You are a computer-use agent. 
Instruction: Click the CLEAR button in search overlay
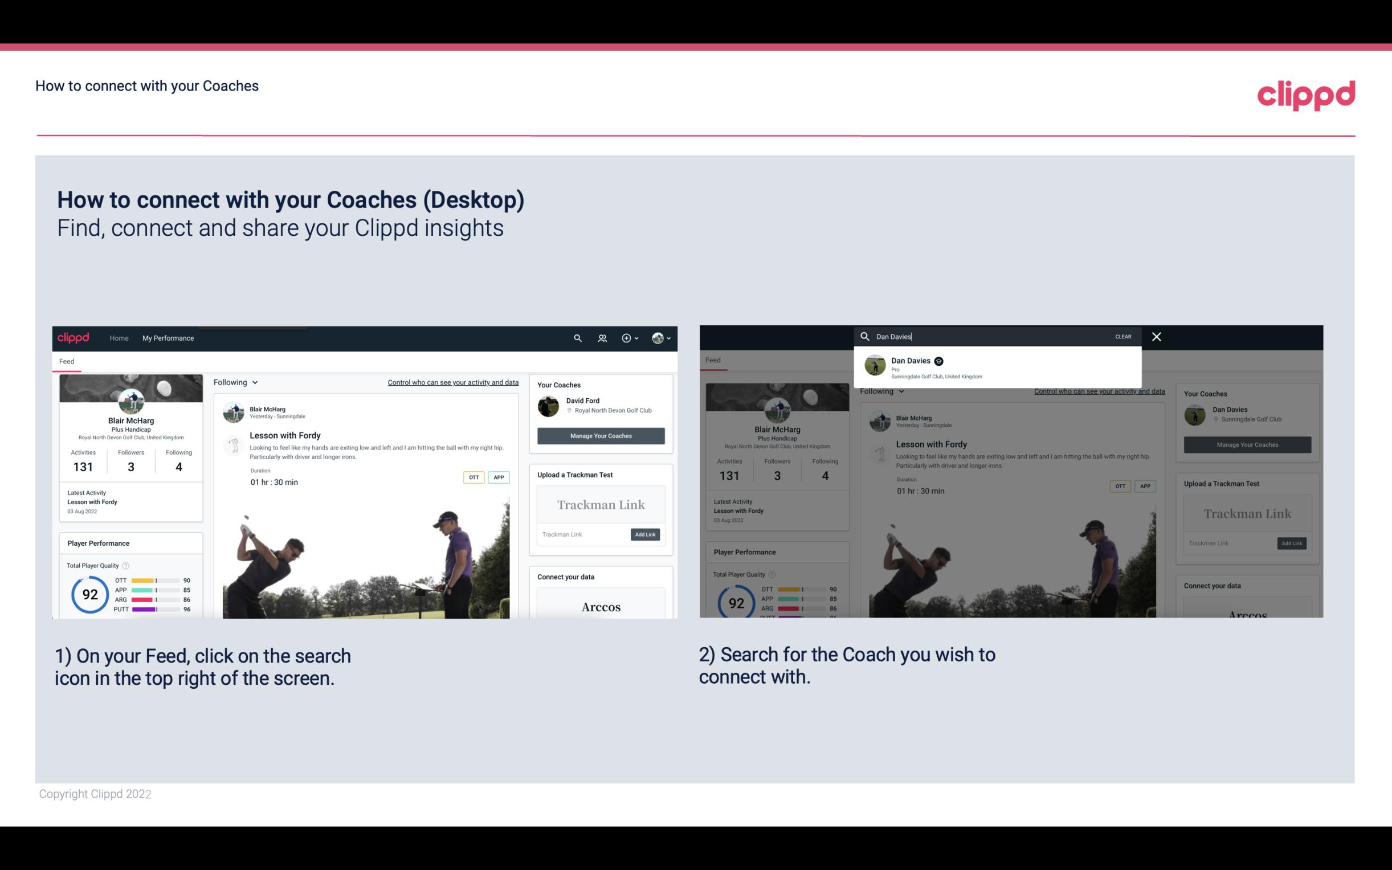(1122, 336)
